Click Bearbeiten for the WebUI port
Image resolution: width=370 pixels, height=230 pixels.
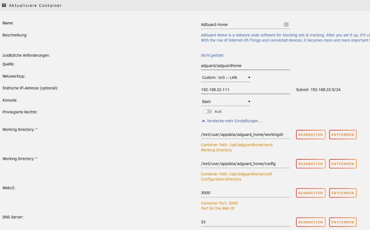click(310, 193)
